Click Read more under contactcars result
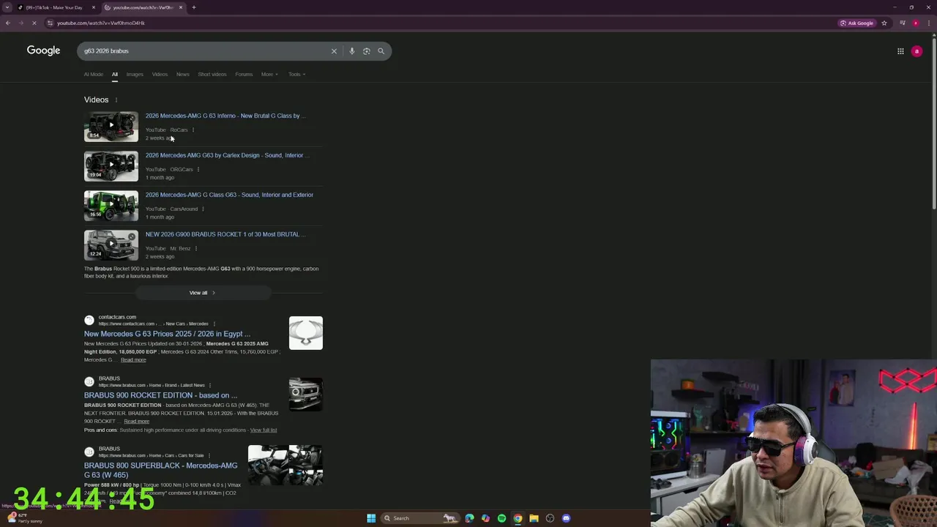The width and height of the screenshot is (937, 527). pos(133,360)
